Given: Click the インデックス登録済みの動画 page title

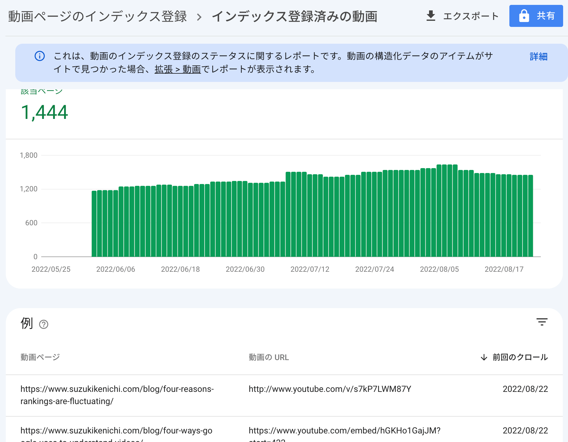Looking at the screenshot, I should click(x=294, y=17).
